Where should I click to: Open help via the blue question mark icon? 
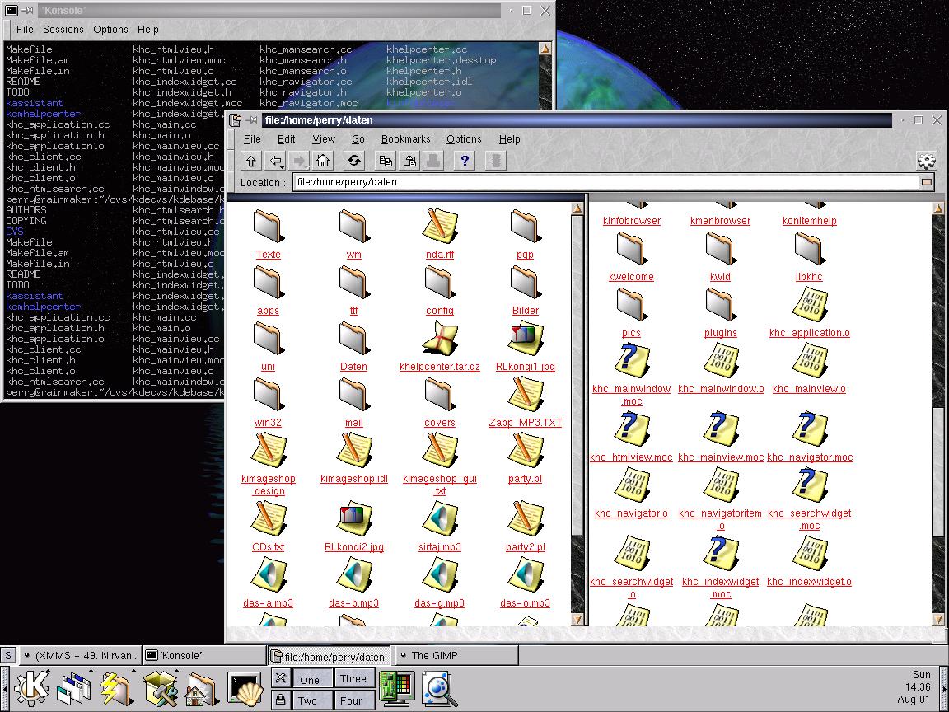click(x=465, y=161)
